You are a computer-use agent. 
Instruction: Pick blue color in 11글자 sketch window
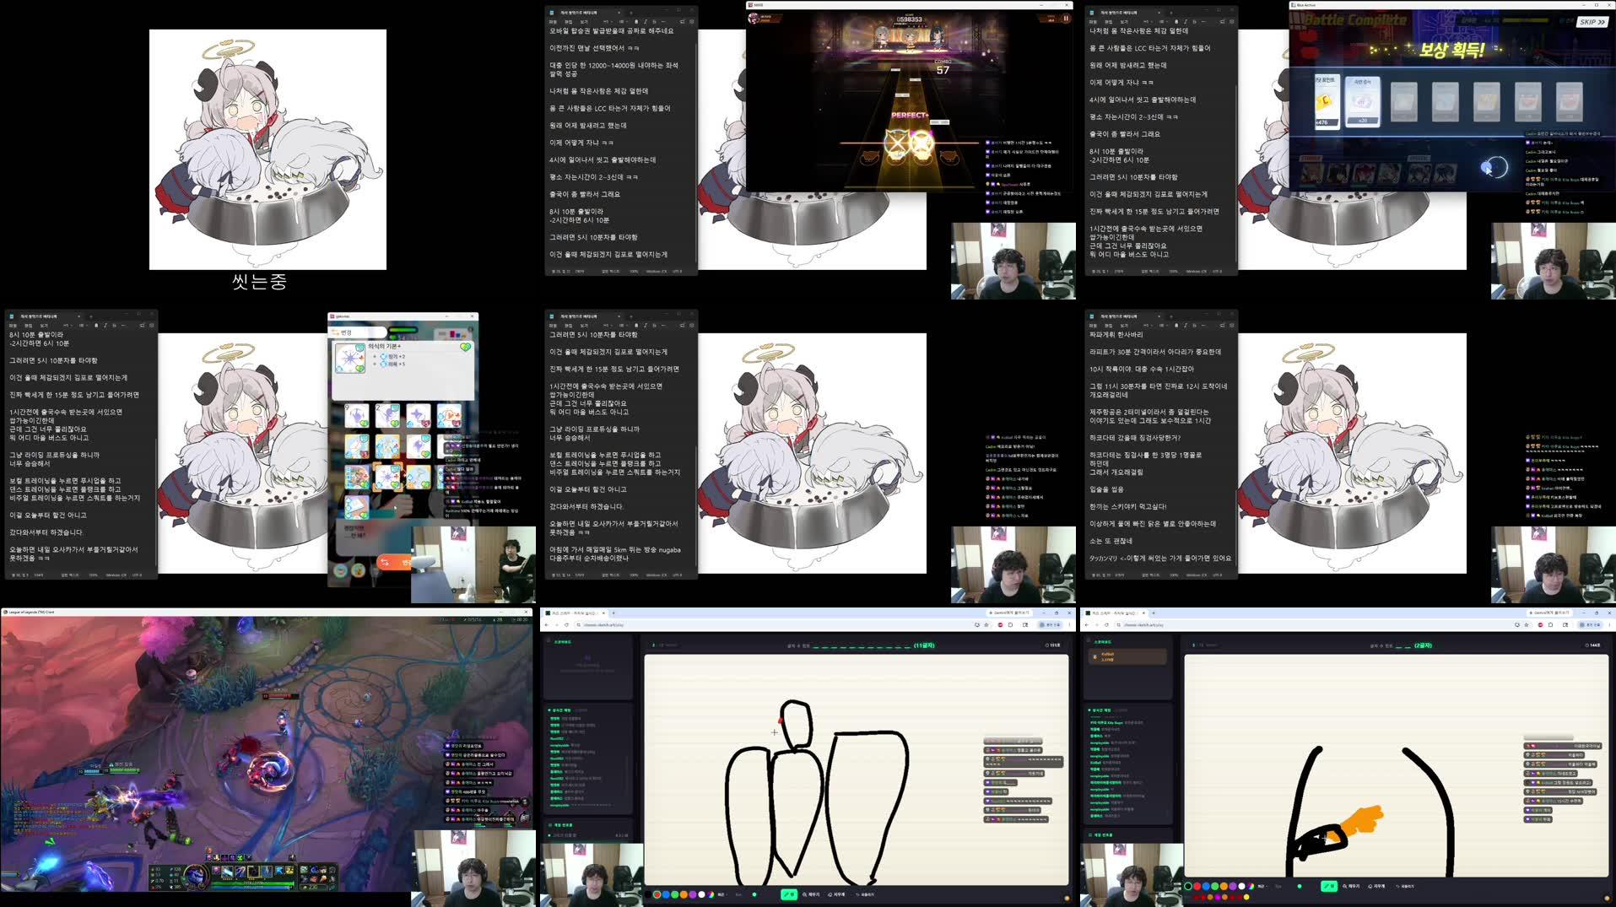click(x=666, y=894)
